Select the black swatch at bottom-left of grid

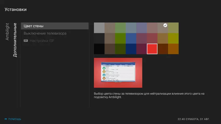[x=99, y=49]
